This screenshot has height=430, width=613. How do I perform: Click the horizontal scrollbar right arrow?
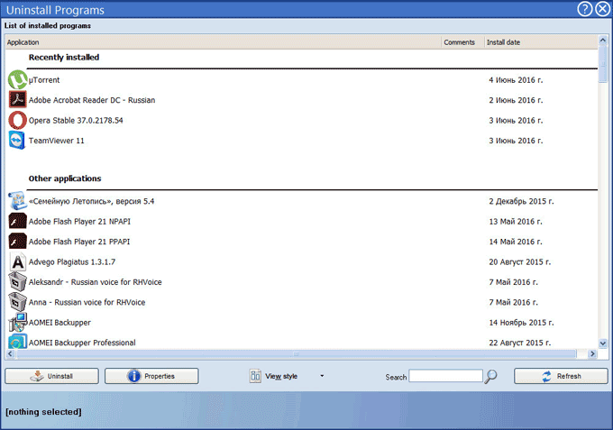(592, 353)
